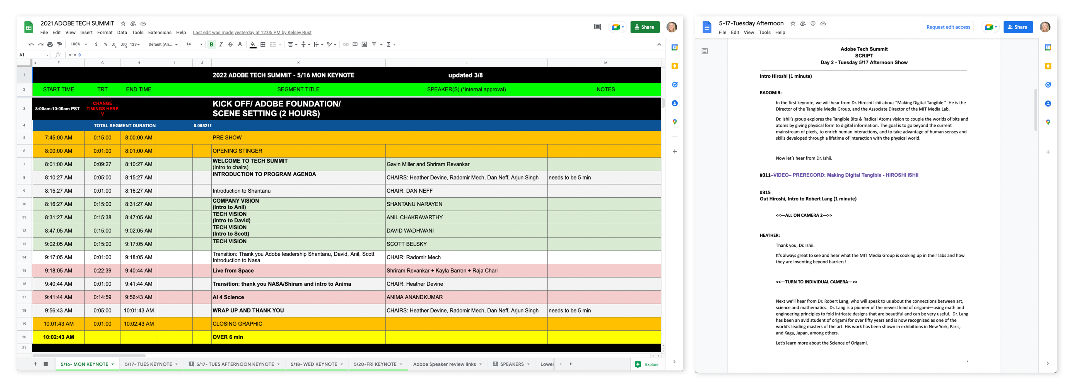
Task: Open 5/16- MON KEYNOTE tab dropdown arrow
Action: (x=112, y=364)
